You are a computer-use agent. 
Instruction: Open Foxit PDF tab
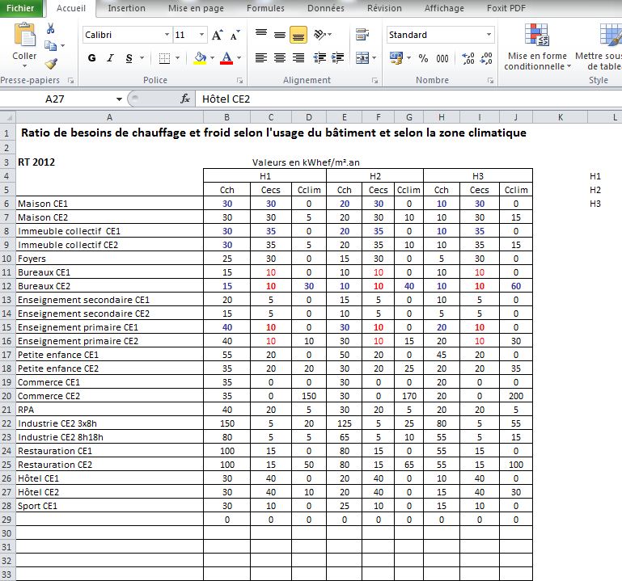pos(506,8)
